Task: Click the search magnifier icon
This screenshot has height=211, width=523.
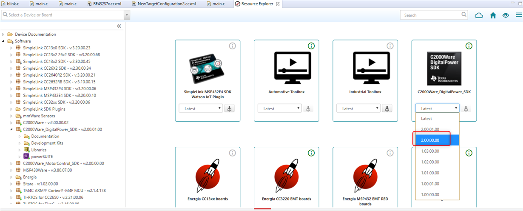Action: click(x=464, y=14)
